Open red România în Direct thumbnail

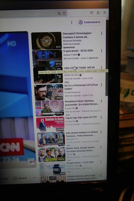click(x=50, y=124)
